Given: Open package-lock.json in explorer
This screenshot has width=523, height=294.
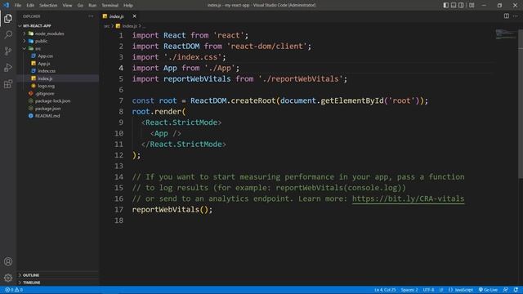Looking at the screenshot, I should pos(52,101).
